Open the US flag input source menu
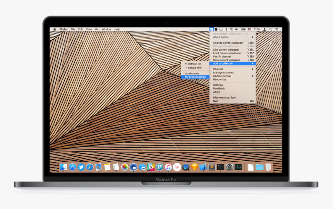 [x=249, y=29]
